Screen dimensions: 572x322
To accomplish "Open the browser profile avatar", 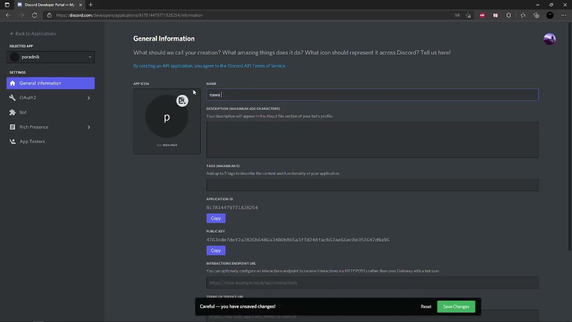I will click(550, 15).
